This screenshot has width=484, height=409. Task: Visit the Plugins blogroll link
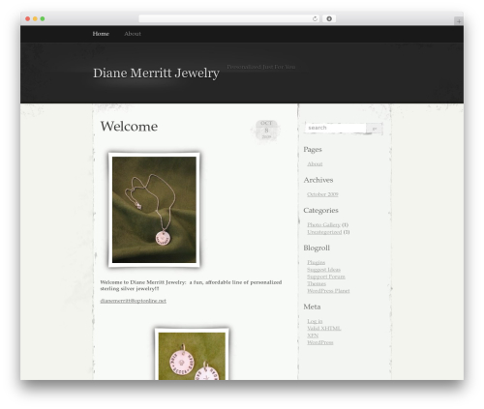317,262
